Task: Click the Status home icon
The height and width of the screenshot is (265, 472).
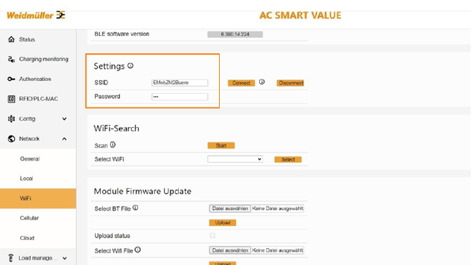Action: (12, 39)
